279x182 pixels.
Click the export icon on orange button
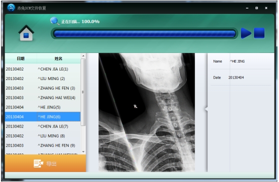tap(38, 163)
